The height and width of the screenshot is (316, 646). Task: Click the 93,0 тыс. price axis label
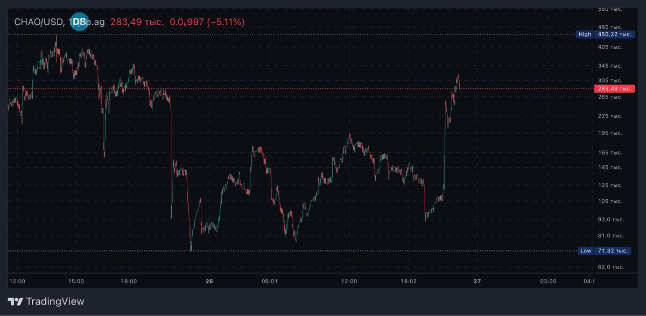pos(611,220)
